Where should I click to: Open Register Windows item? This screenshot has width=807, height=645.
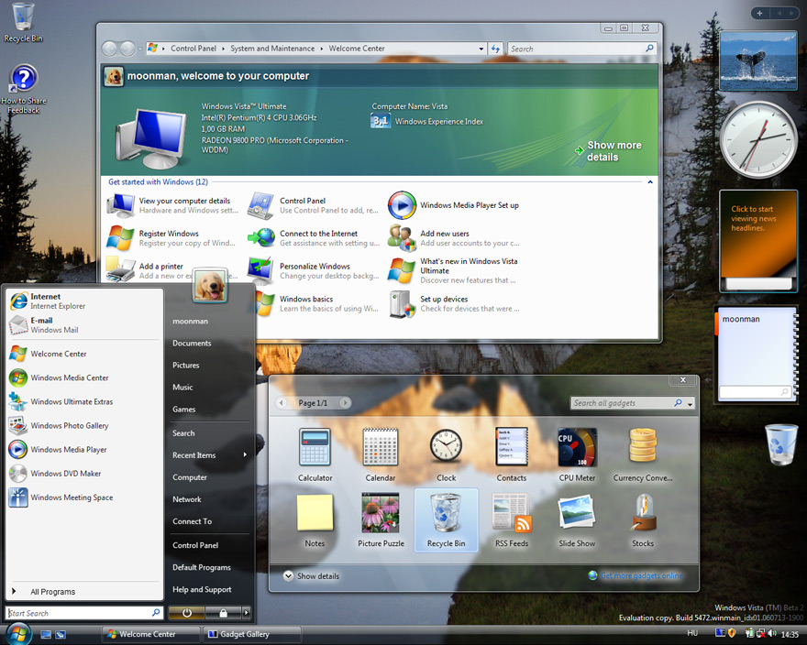click(171, 238)
